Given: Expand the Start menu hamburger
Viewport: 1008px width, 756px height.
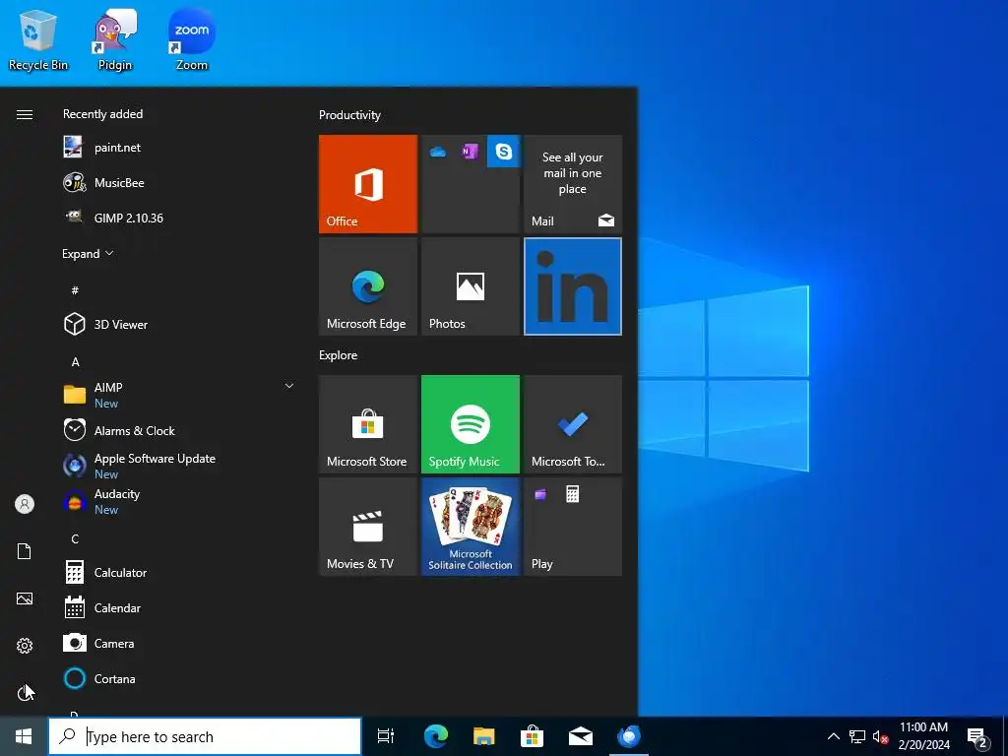Looking at the screenshot, I should pyautogui.click(x=25, y=114).
